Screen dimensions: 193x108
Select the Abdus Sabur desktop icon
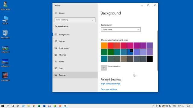click(x=5, y=6)
